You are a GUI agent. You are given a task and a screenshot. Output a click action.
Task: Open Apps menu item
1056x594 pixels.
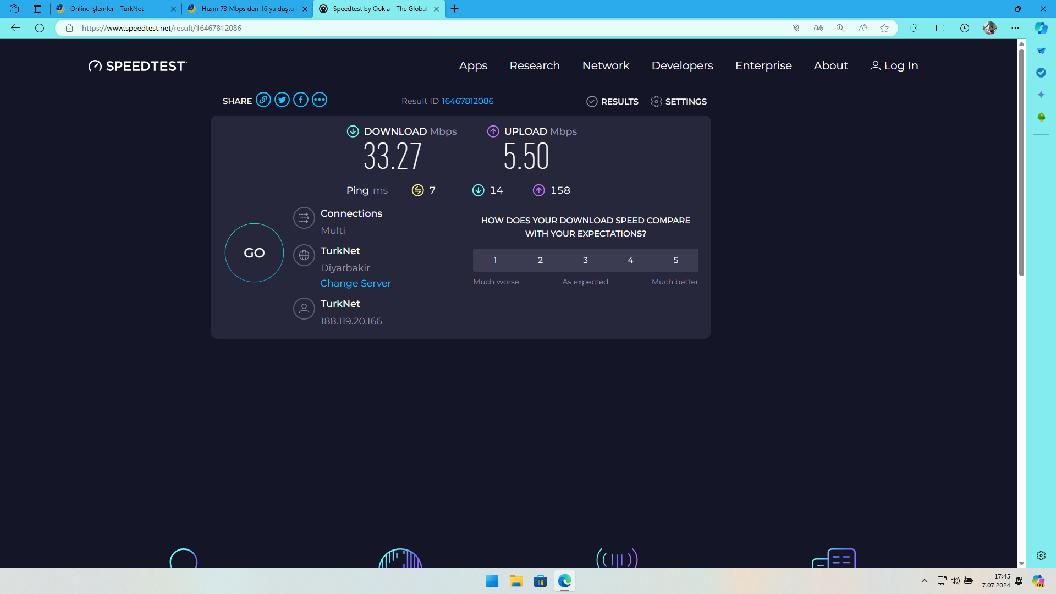pyautogui.click(x=474, y=66)
